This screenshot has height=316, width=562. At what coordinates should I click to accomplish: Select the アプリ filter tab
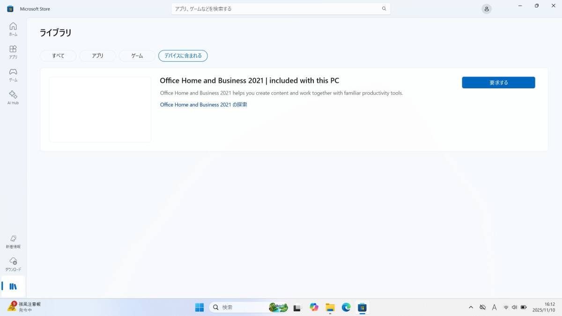tap(97, 56)
